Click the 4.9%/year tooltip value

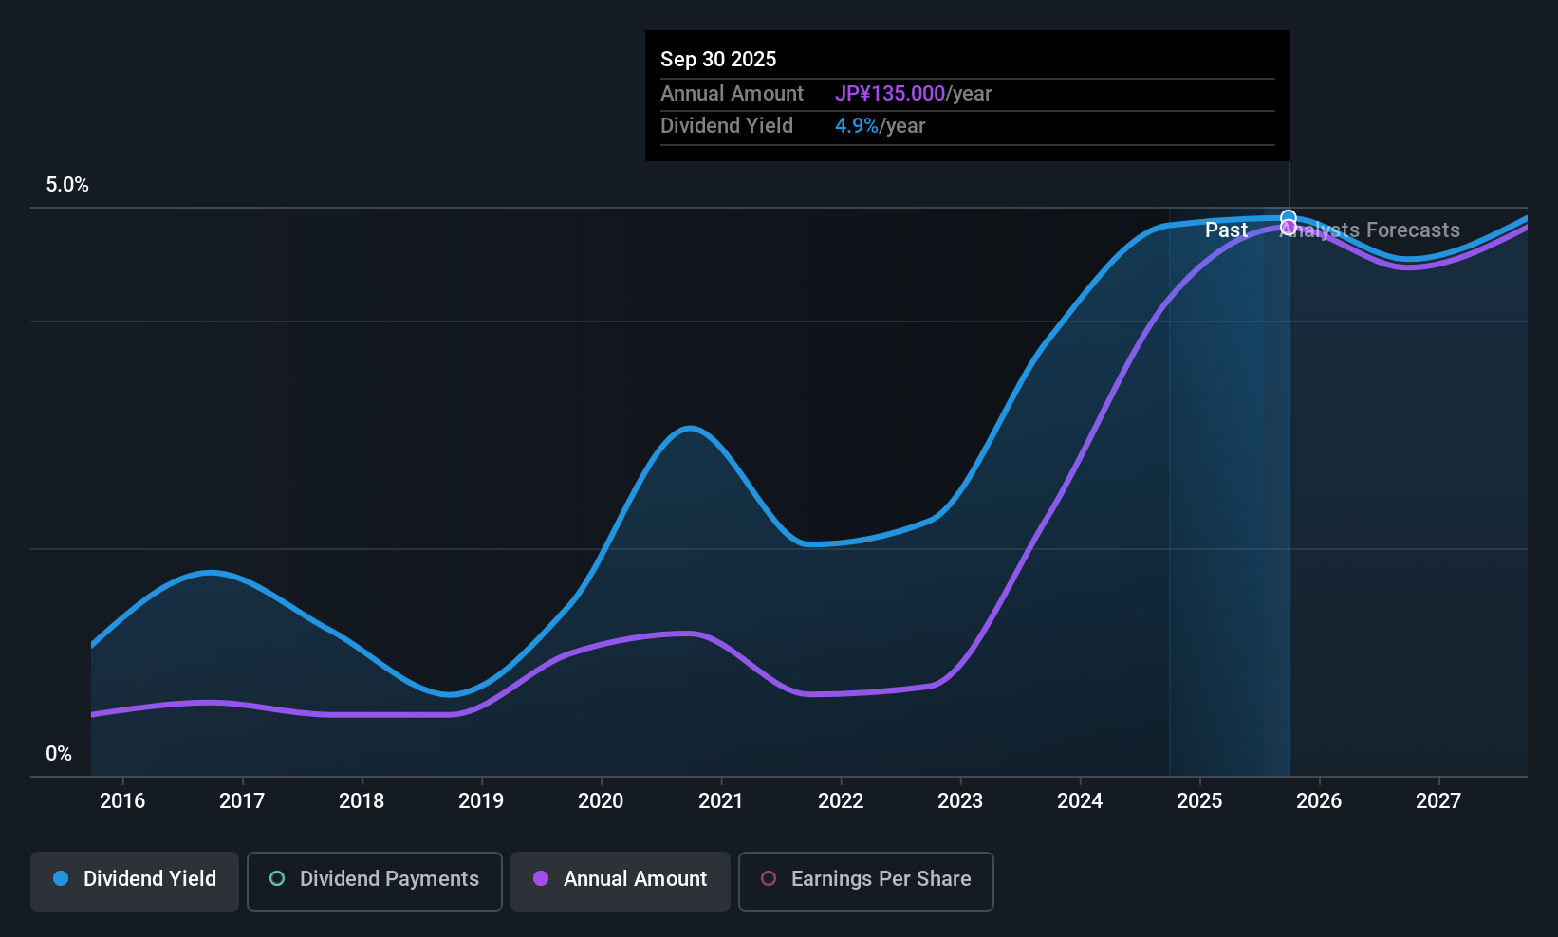coord(880,126)
